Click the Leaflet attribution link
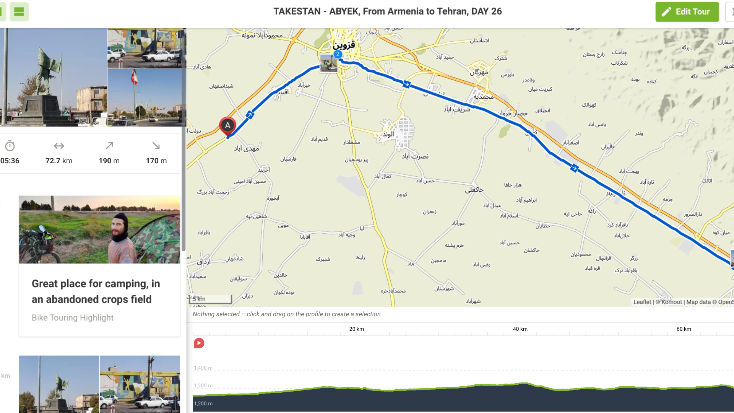 point(642,302)
